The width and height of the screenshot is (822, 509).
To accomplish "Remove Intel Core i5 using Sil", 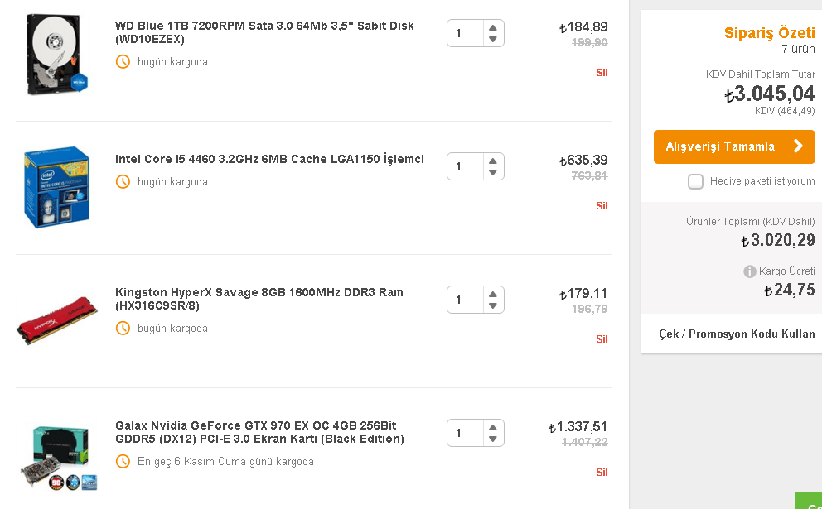I will tap(602, 206).
